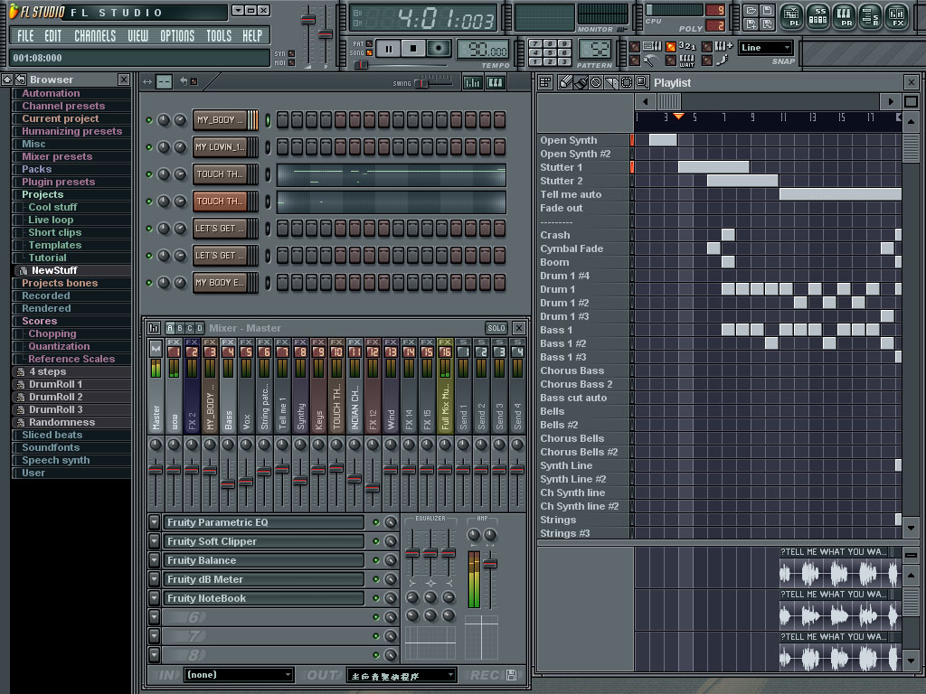Image resolution: width=926 pixels, height=694 pixels.
Task: Click the open project folder icon
Action: click(751, 11)
